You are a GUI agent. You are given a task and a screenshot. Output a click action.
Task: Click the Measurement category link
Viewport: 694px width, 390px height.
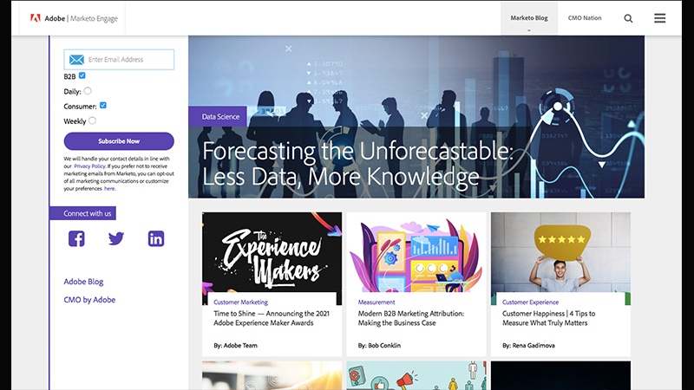point(376,302)
